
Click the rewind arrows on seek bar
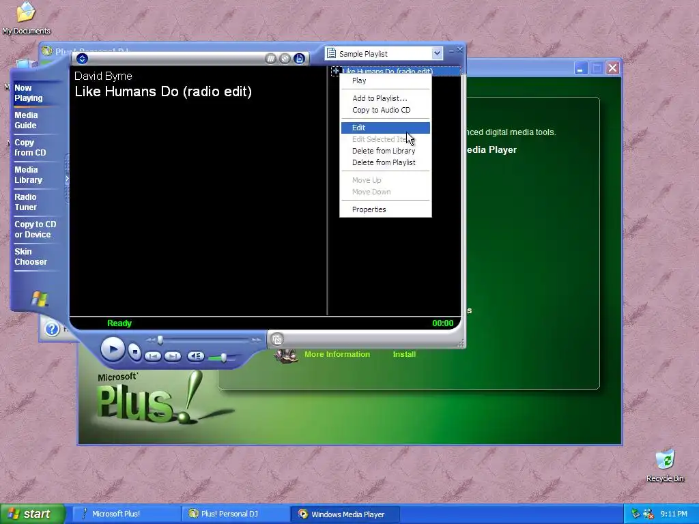(151, 340)
